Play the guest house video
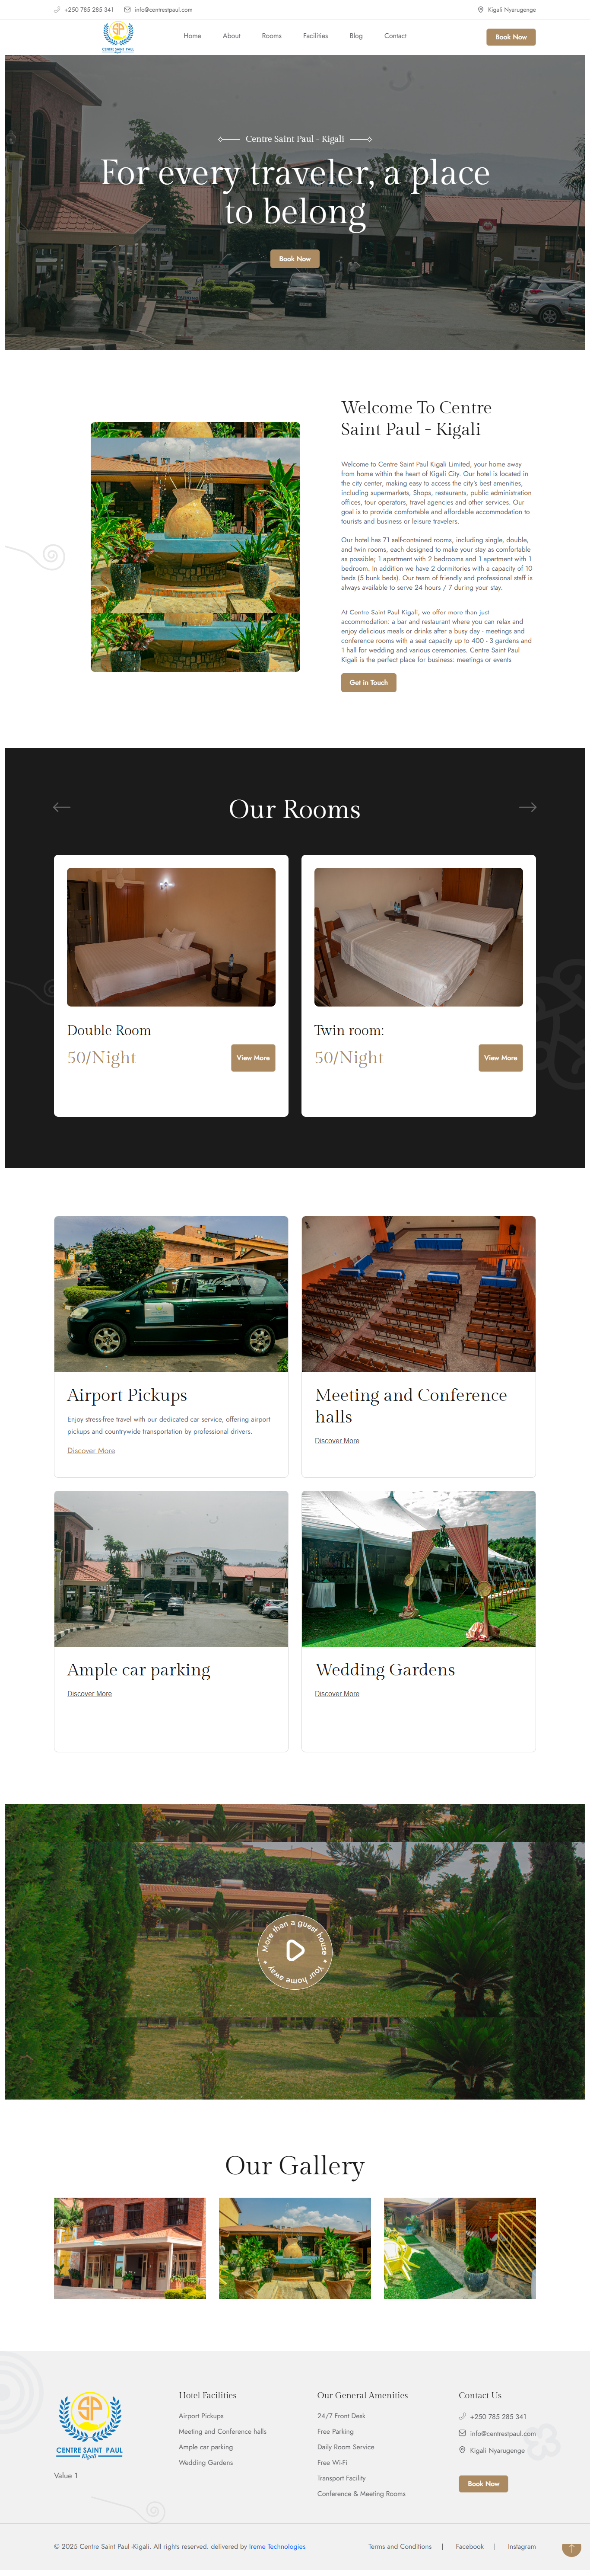Screen dimensions: 590x2576 pos(295,1950)
